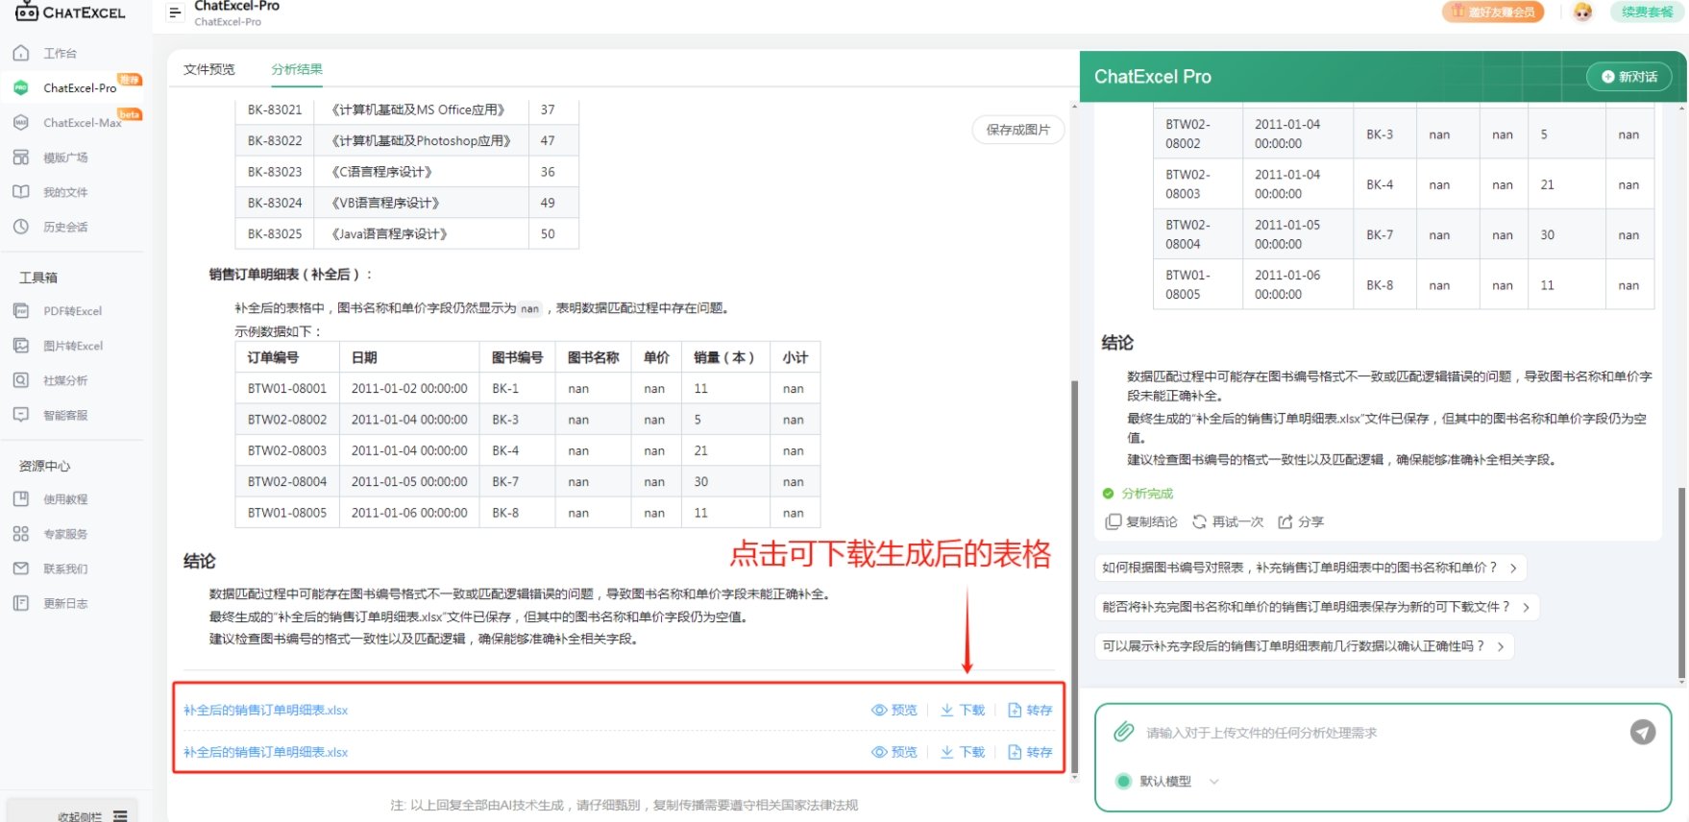The image size is (1689, 822).
Task: Click the analysis results vertical scrollbar
Action: (x=1074, y=576)
